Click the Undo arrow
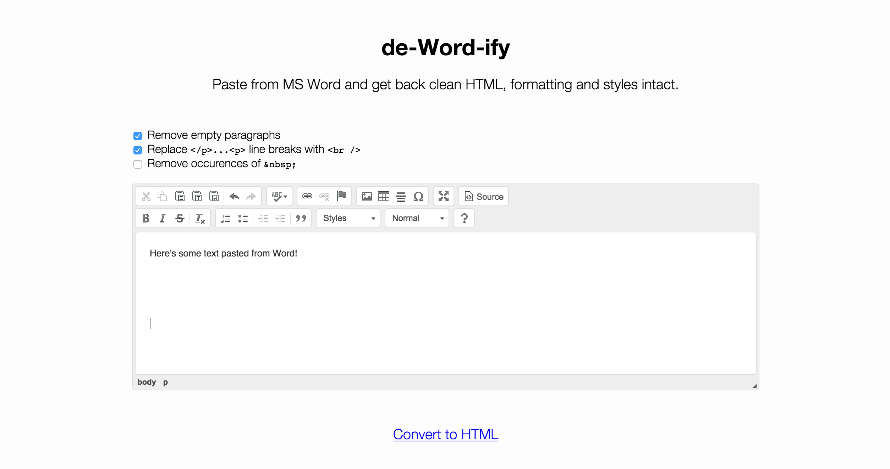 tap(234, 196)
